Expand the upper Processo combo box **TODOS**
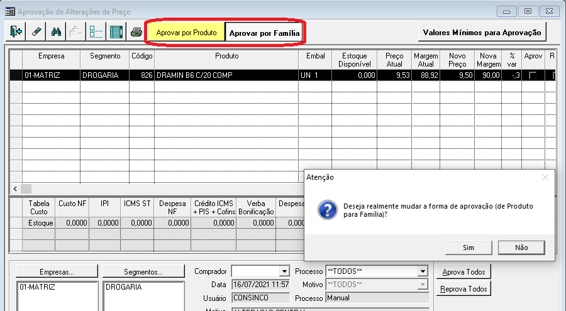566x311 pixels. (x=423, y=271)
